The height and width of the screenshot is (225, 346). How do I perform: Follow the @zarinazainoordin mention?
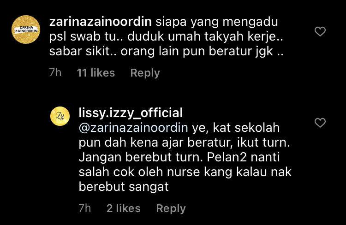point(133,128)
